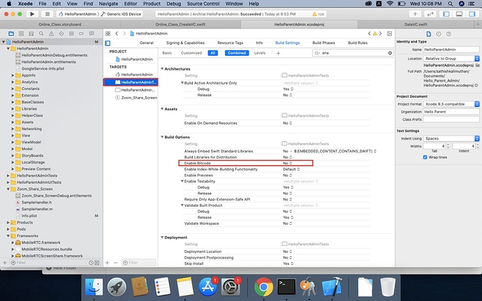The image size is (482, 301).
Task: Click the Organization text field
Action: [451, 112]
